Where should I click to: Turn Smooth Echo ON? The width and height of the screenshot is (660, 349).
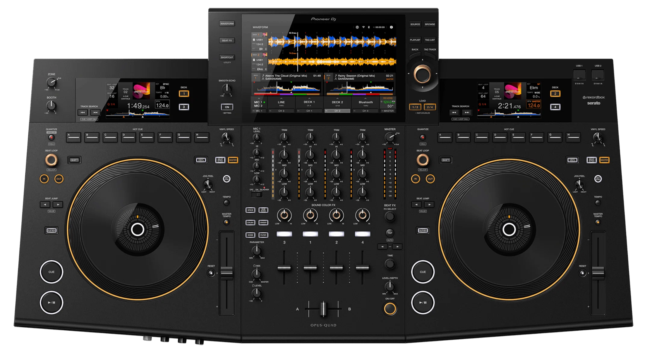coord(227,107)
